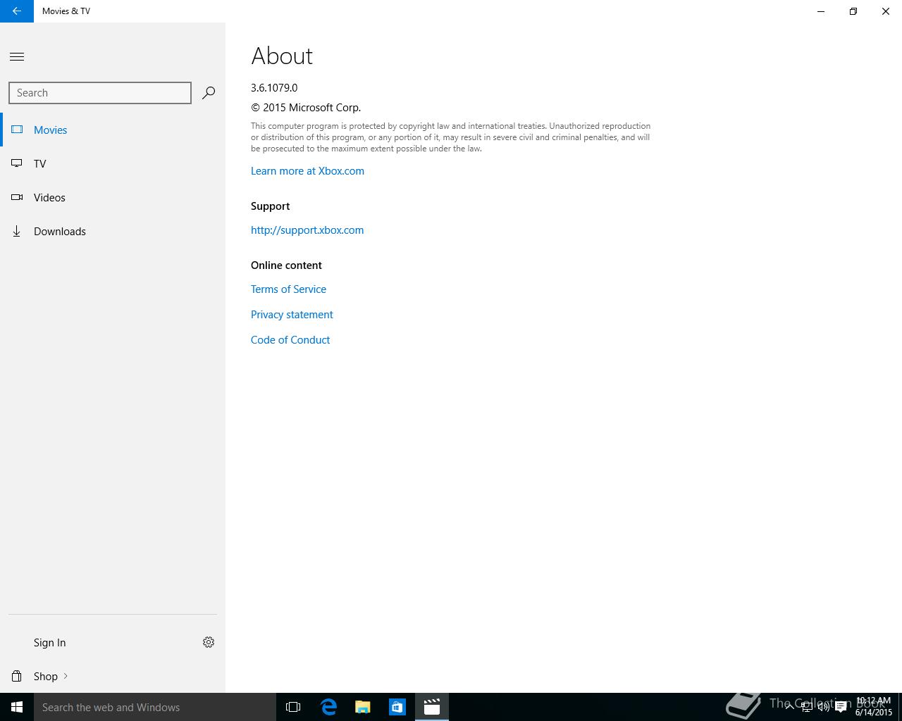Click the Downloads arrow icon
The image size is (902, 721).
[17, 231]
